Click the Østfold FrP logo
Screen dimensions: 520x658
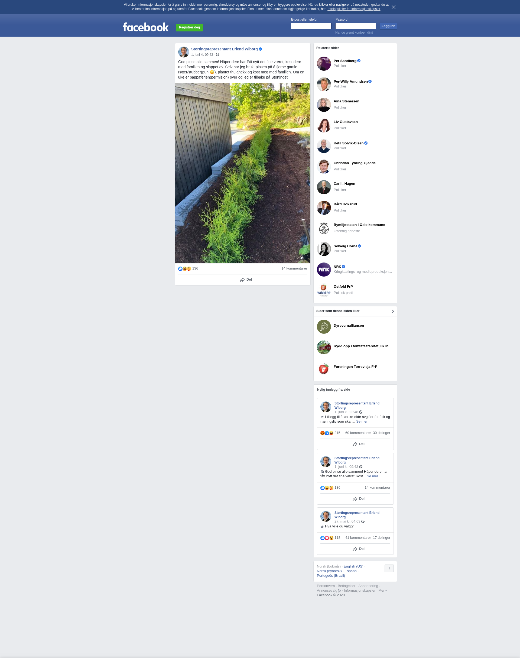pyautogui.click(x=324, y=290)
